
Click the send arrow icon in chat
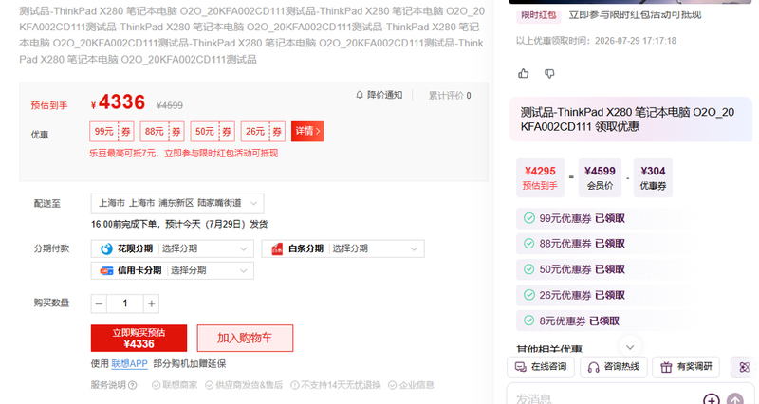point(735,400)
